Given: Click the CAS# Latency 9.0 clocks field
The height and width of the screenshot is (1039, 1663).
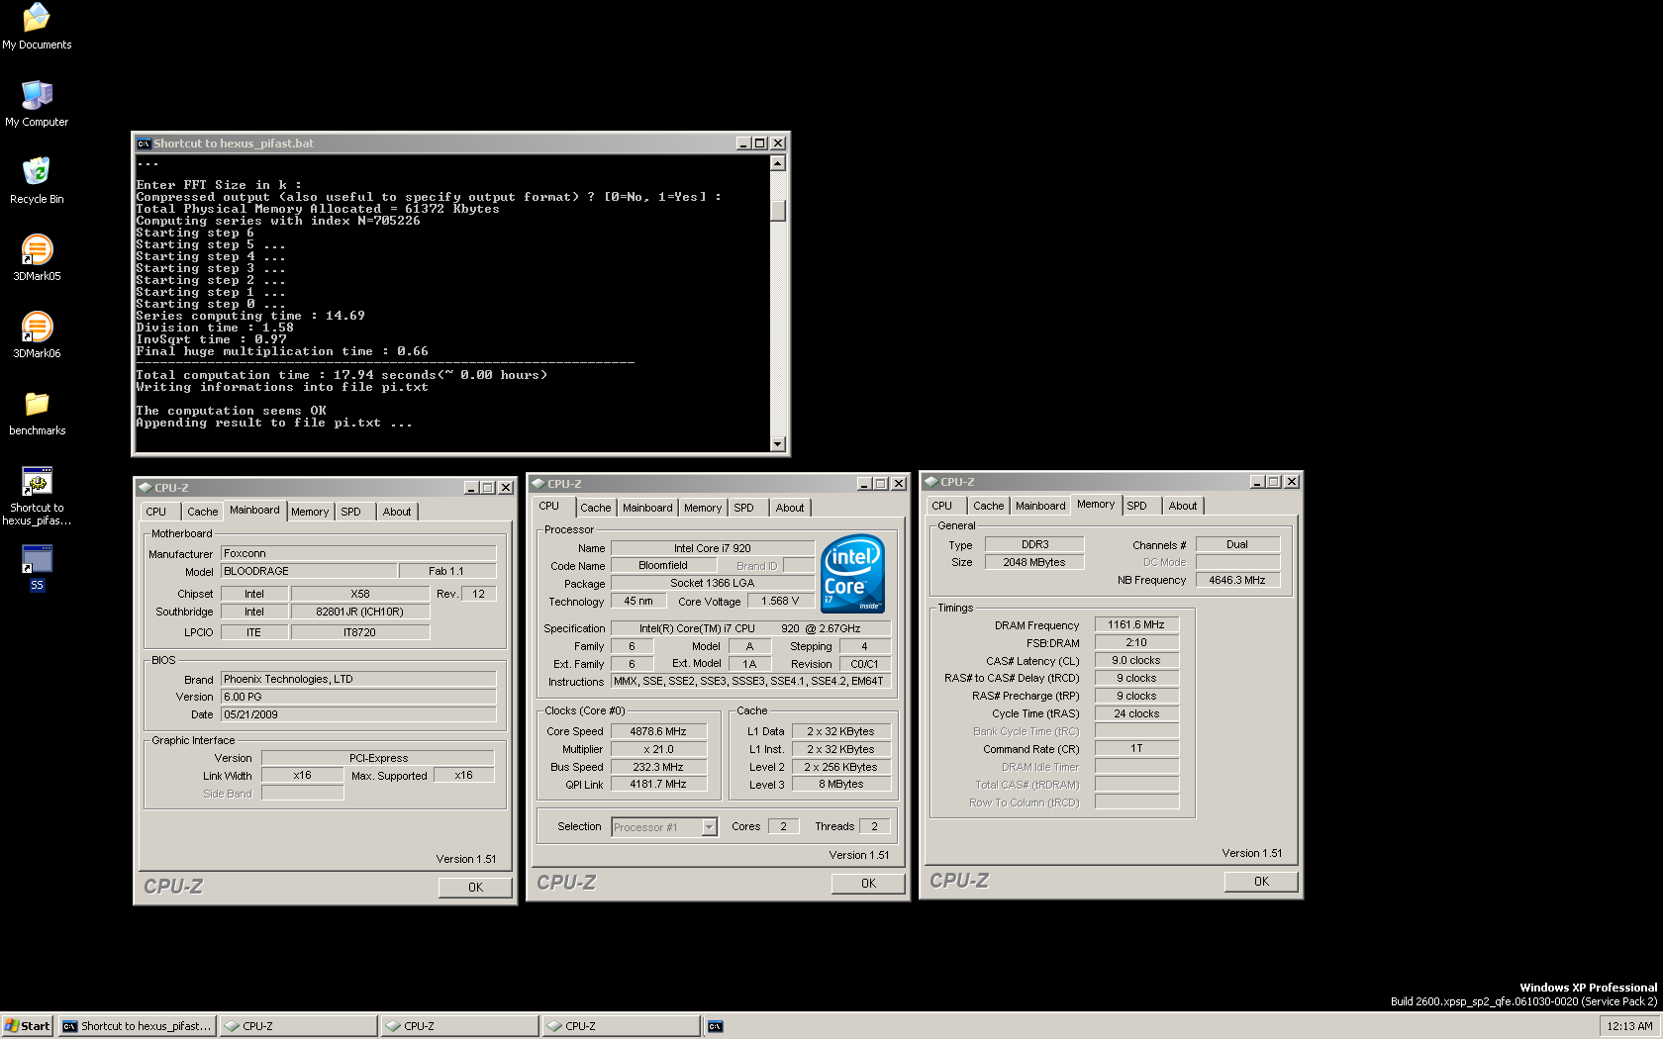Looking at the screenshot, I should [x=1136, y=660].
